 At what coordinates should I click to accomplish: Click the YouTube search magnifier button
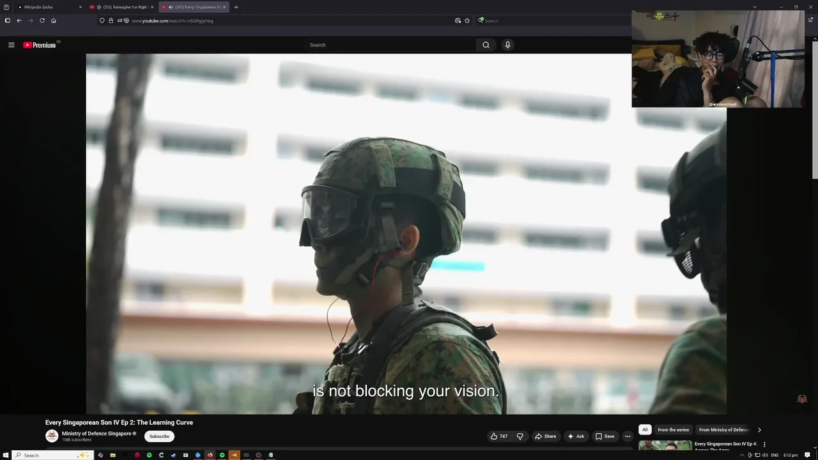click(486, 45)
